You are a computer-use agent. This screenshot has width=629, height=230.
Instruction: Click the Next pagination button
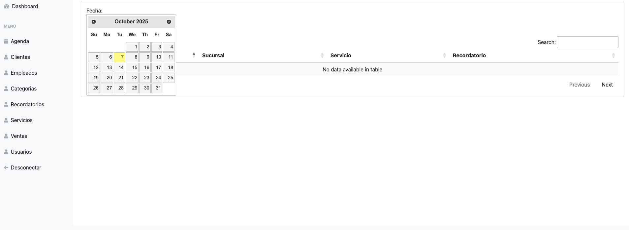[607, 85]
